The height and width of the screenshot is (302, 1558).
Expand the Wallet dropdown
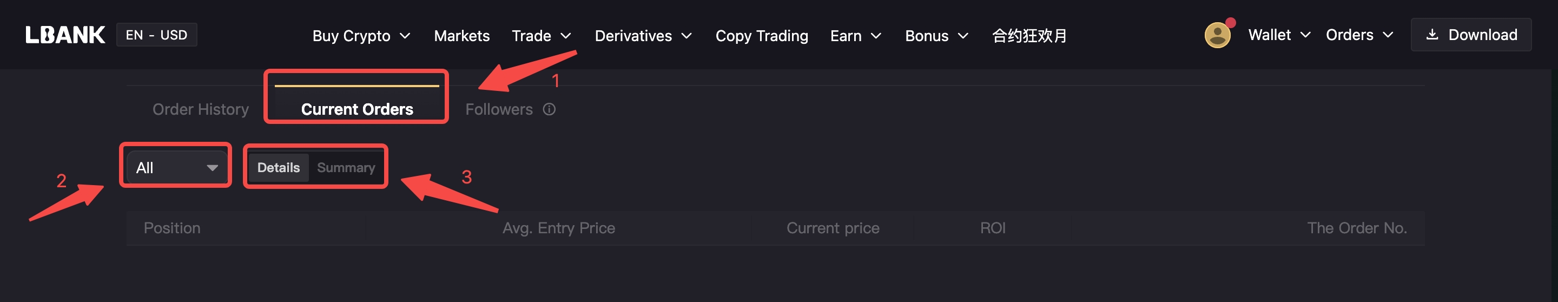pyautogui.click(x=1278, y=35)
